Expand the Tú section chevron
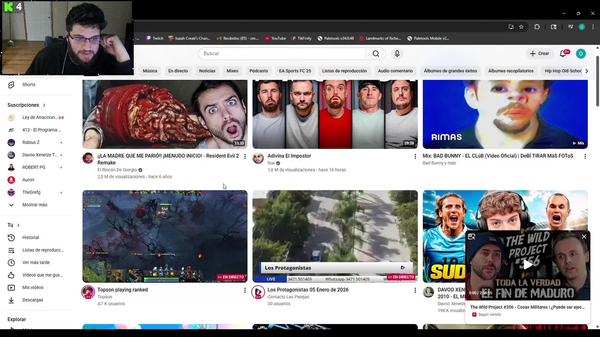600x337 pixels. [x=18, y=226]
